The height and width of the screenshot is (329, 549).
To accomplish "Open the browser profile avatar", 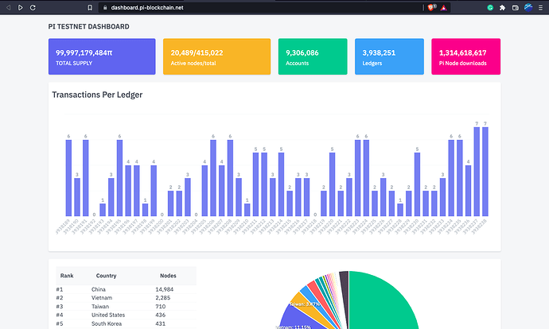I will (528, 7).
